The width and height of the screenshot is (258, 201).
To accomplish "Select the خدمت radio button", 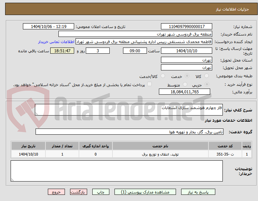I will (187, 76).
